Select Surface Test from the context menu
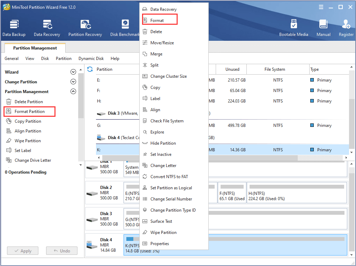Screen dimensions: 356x266 (x=174, y=221)
